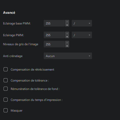Select the Niveaux de gris input field
The width and height of the screenshot is (120, 120).
(x=54, y=44)
